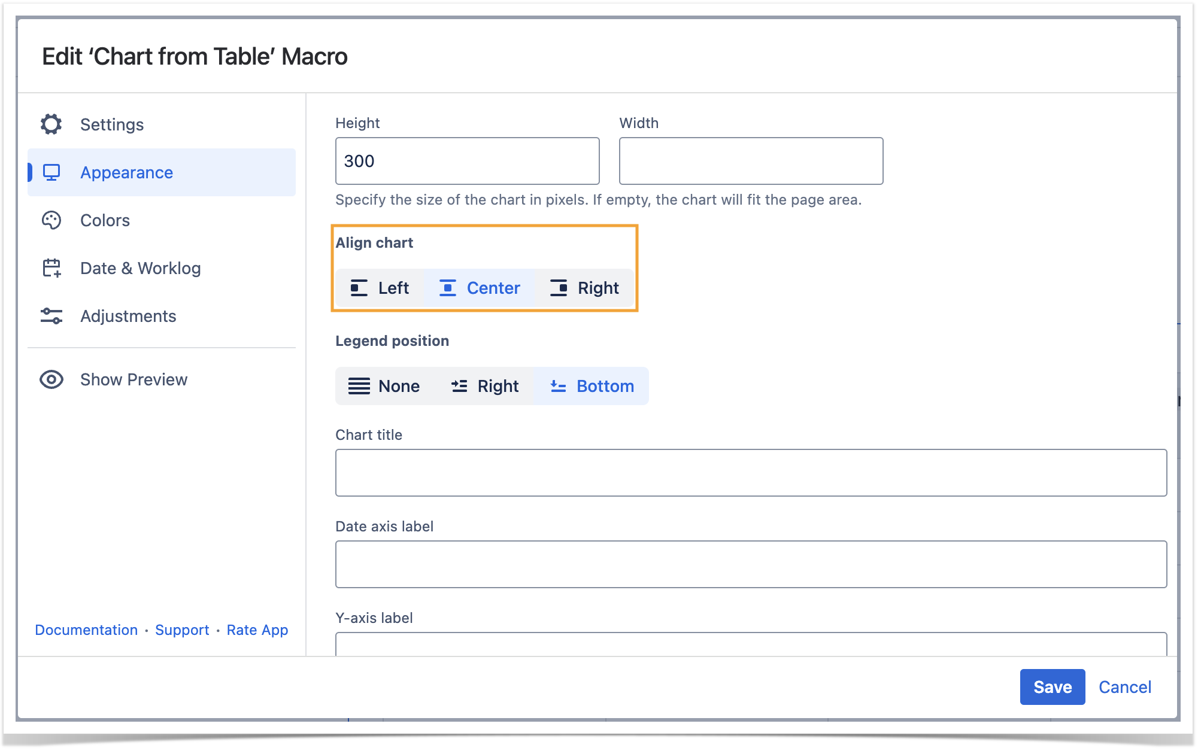1201x751 pixels.
Task: Click the Adjustments sliders icon
Action: pos(51,316)
